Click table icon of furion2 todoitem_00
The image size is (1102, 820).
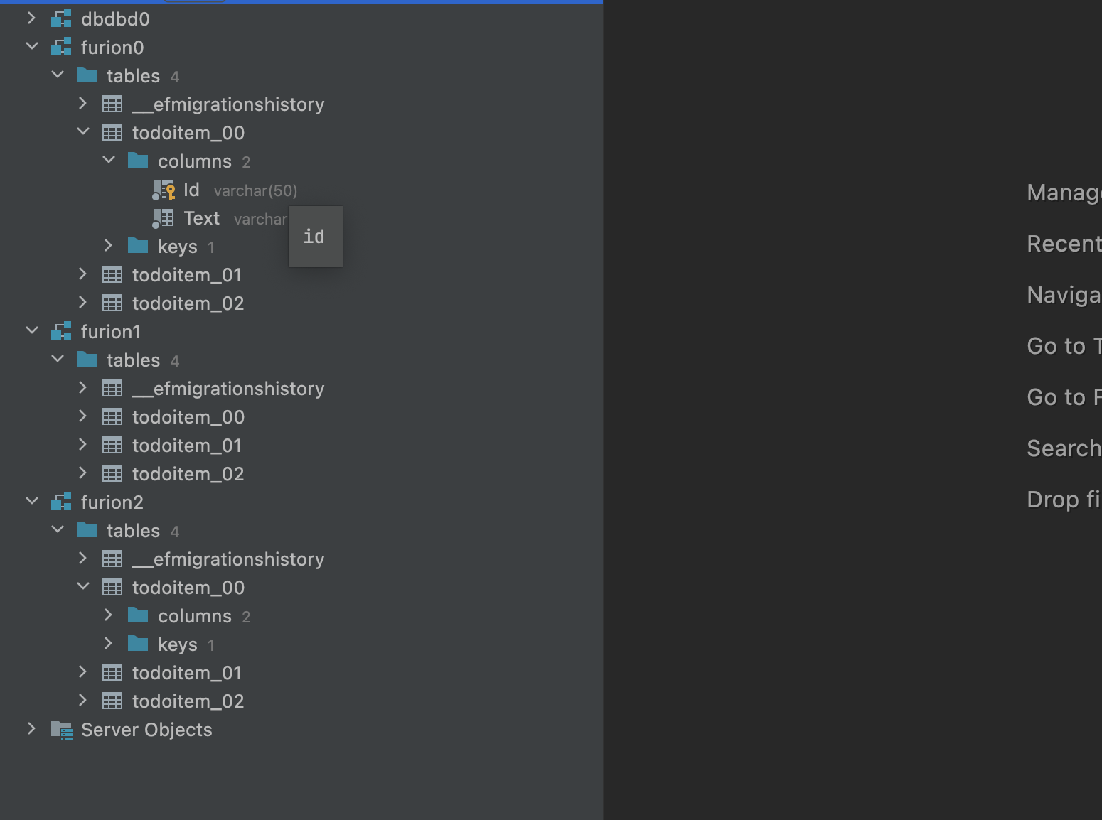point(112,588)
